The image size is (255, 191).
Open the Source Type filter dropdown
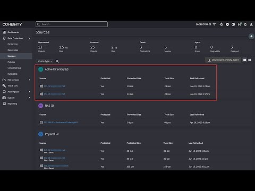45,61
